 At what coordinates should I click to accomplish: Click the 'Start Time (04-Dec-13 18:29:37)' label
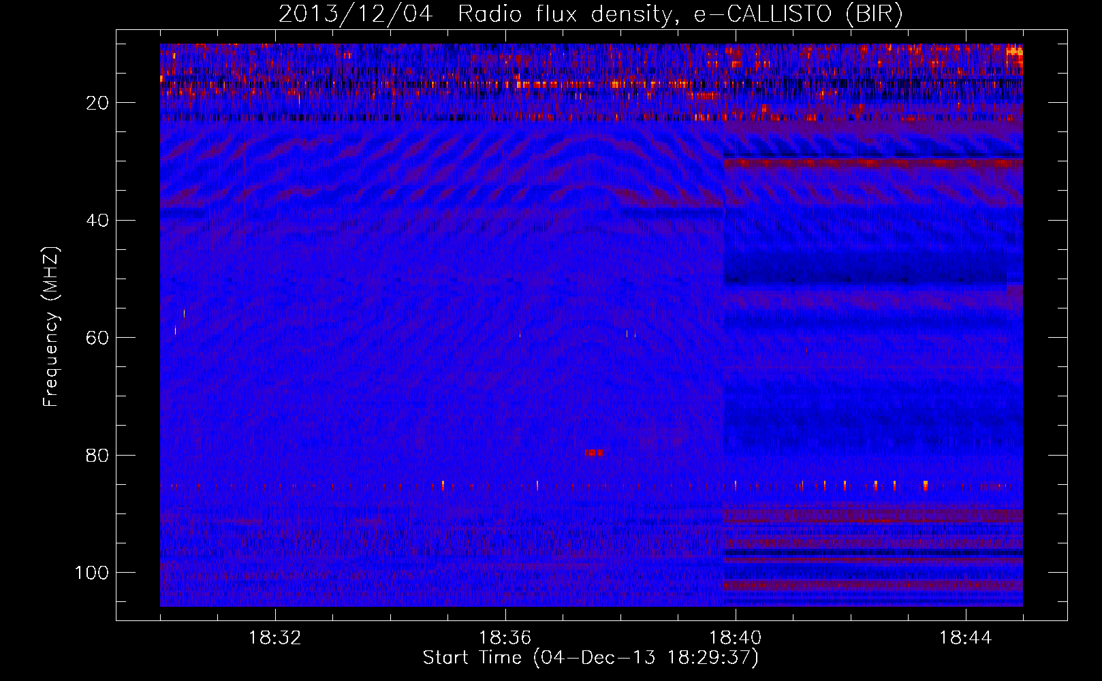coord(591,658)
